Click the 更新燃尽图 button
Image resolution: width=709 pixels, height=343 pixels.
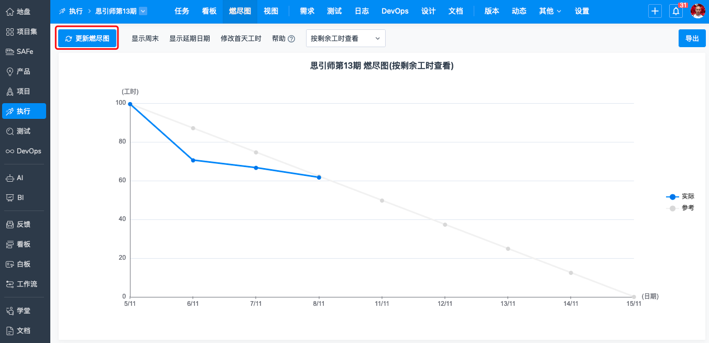87,38
